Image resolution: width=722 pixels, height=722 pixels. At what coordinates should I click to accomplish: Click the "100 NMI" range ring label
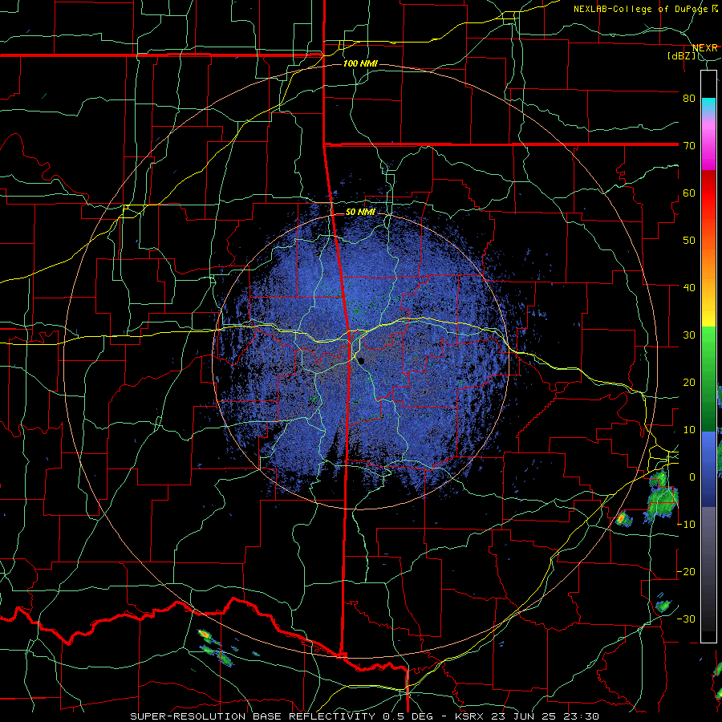tap(360, 63)
